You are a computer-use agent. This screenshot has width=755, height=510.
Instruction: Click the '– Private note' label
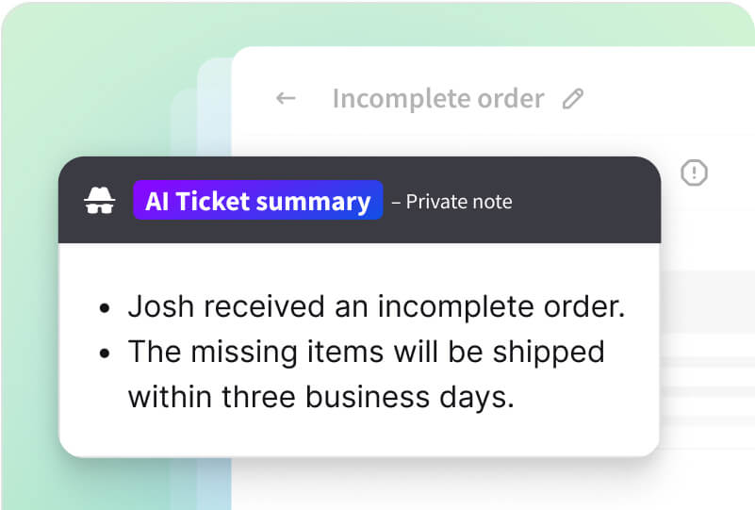click(x=451, y=202)
